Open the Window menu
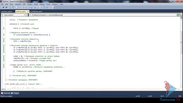Screen dimensions: 183x103 [55, 4]
